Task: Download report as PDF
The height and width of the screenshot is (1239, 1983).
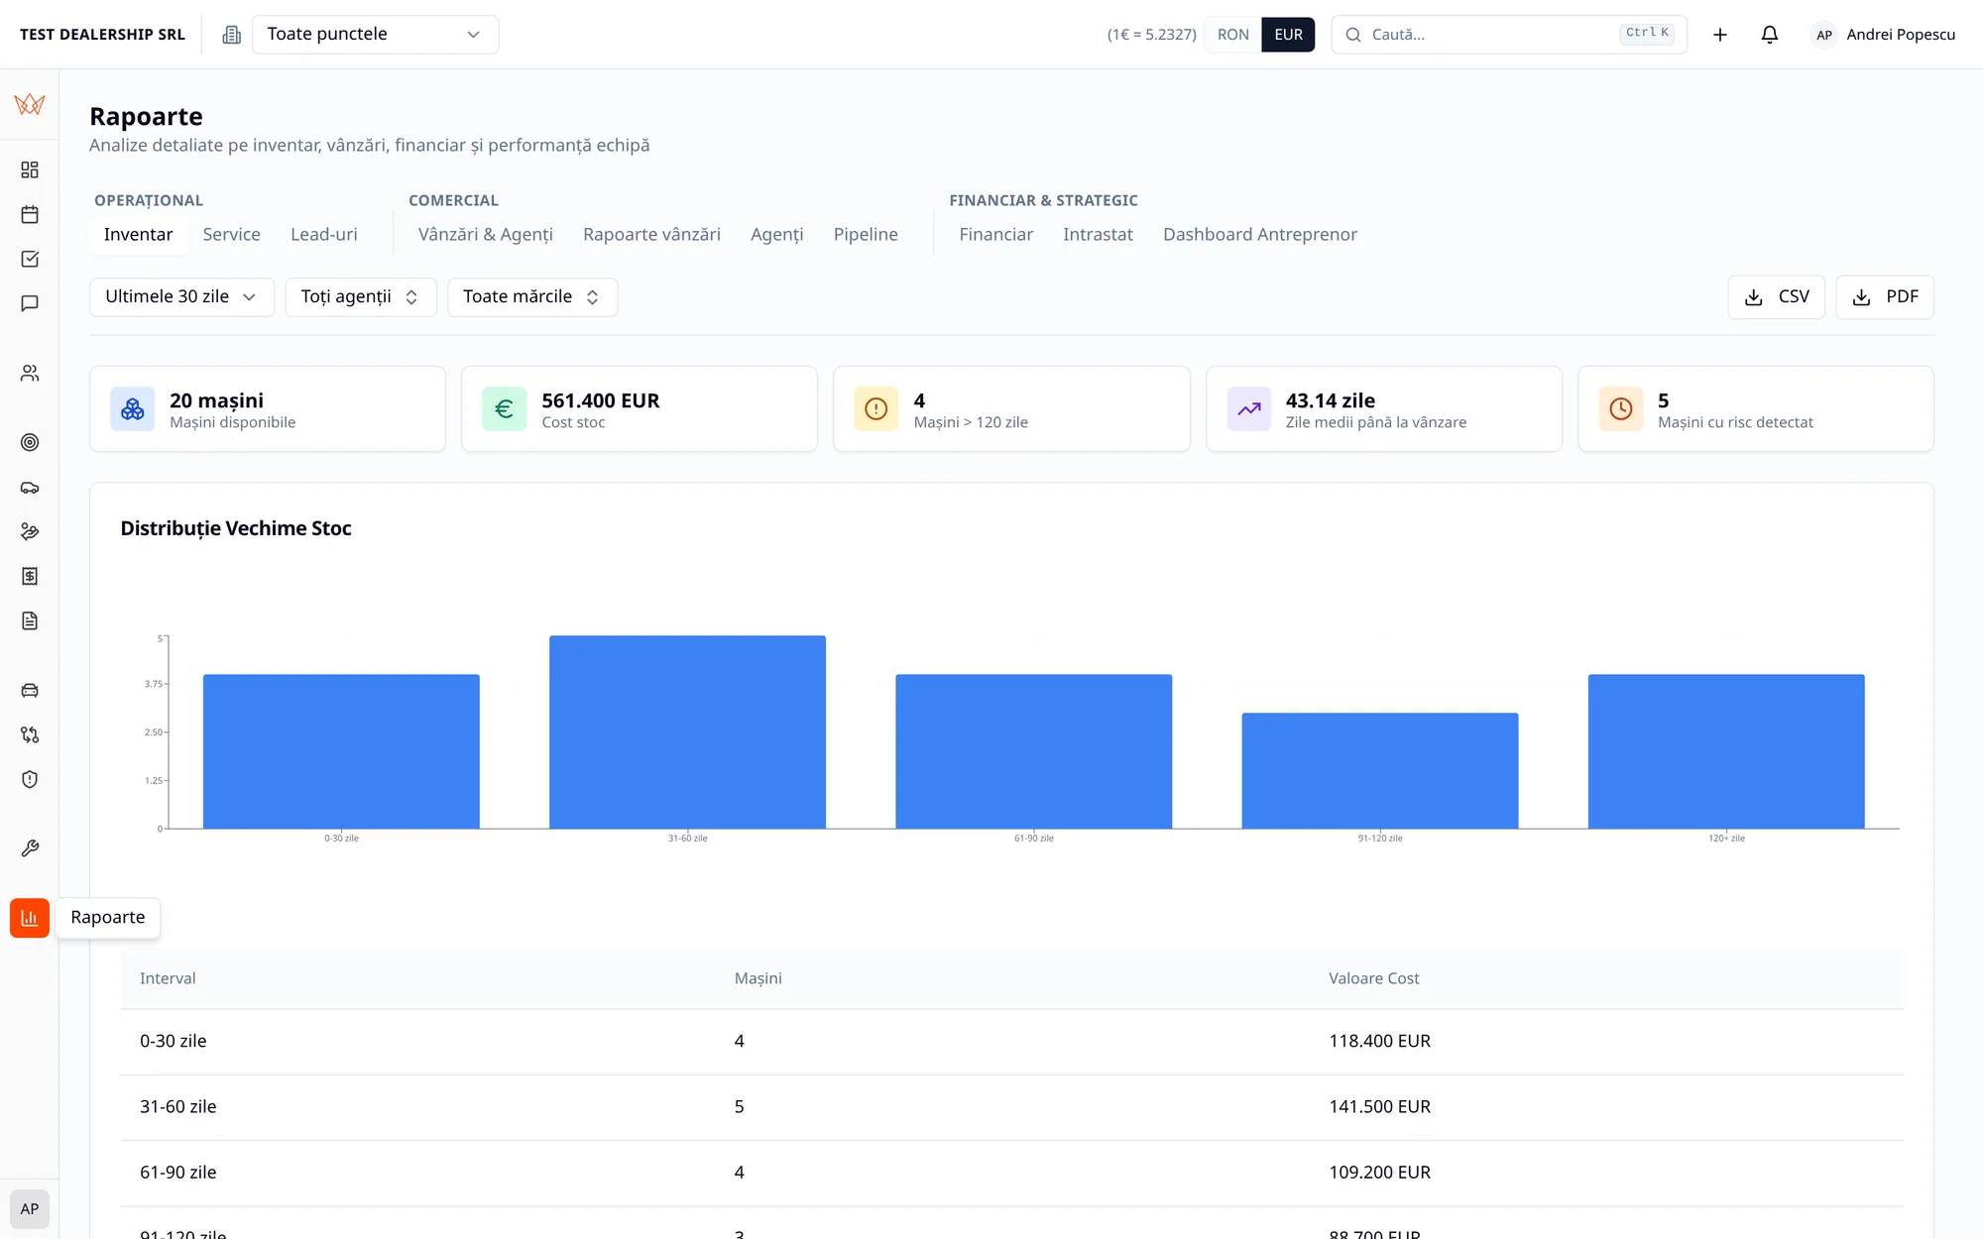Action: coord(1885,297)
